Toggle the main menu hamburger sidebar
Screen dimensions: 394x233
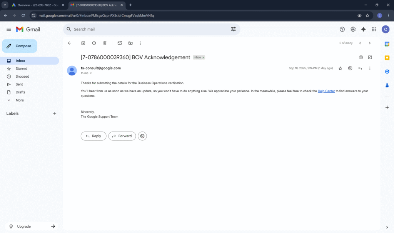click(x=9, y=29)
